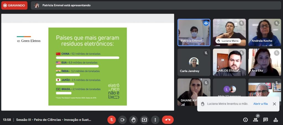
Task: Click 'Abrir a fila' link in notification
Action: pos(260,104)
